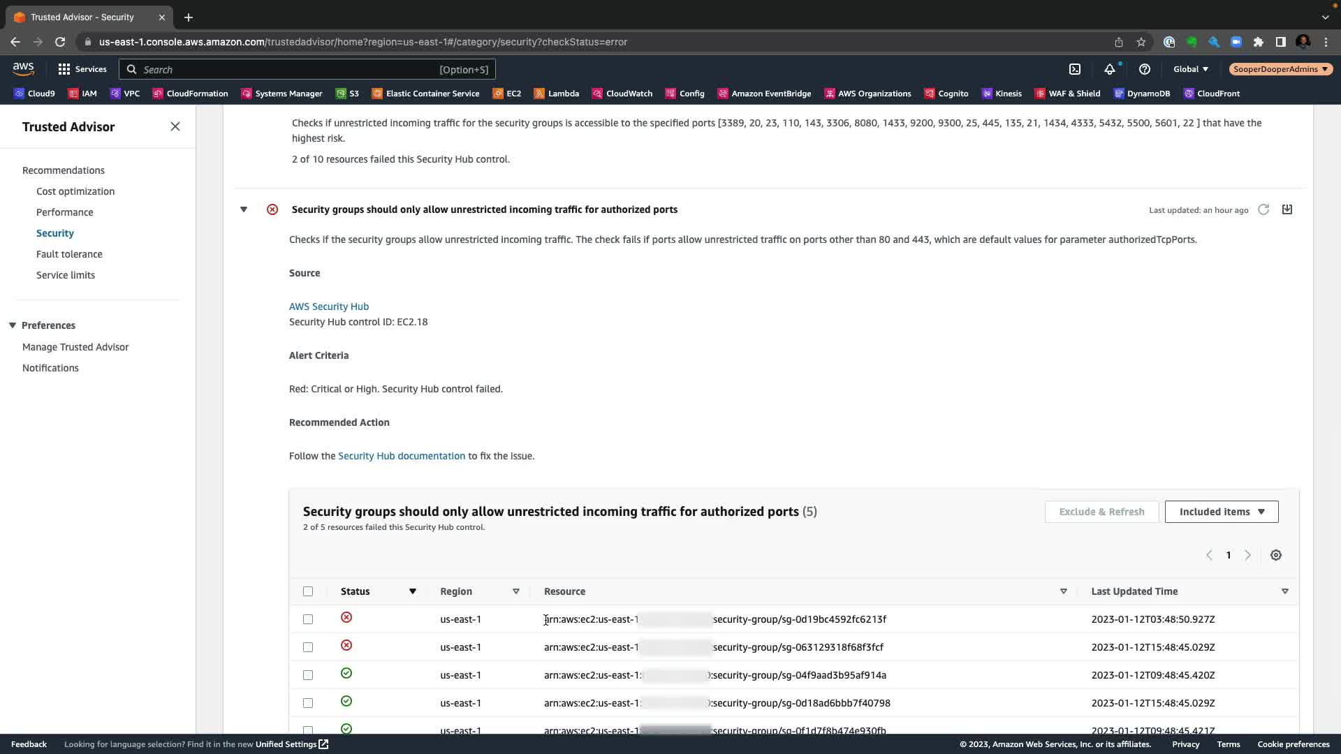Download the authorized ports check results

point(1287,209)
